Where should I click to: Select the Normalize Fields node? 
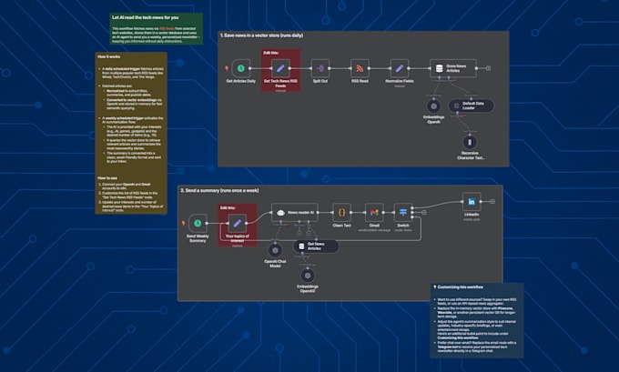coord(399,68)
